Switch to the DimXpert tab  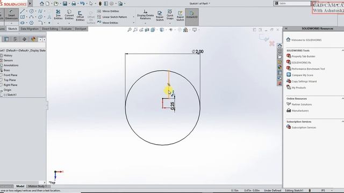81,28
